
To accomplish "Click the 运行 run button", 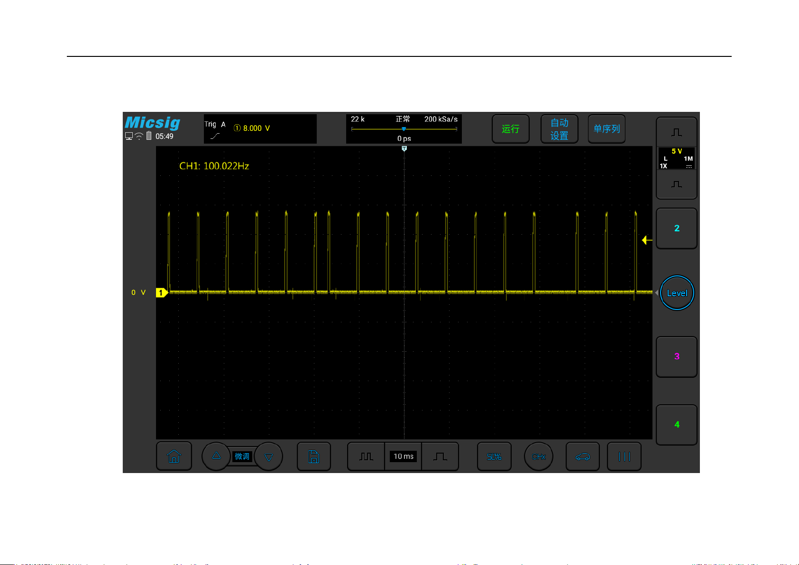I will pos(511,129).
